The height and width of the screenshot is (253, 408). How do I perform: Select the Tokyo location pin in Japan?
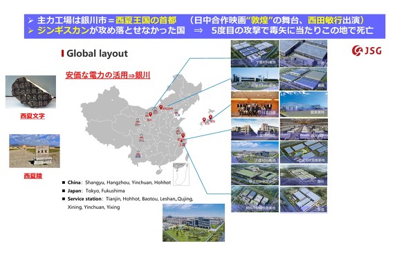tap(204, 120)
